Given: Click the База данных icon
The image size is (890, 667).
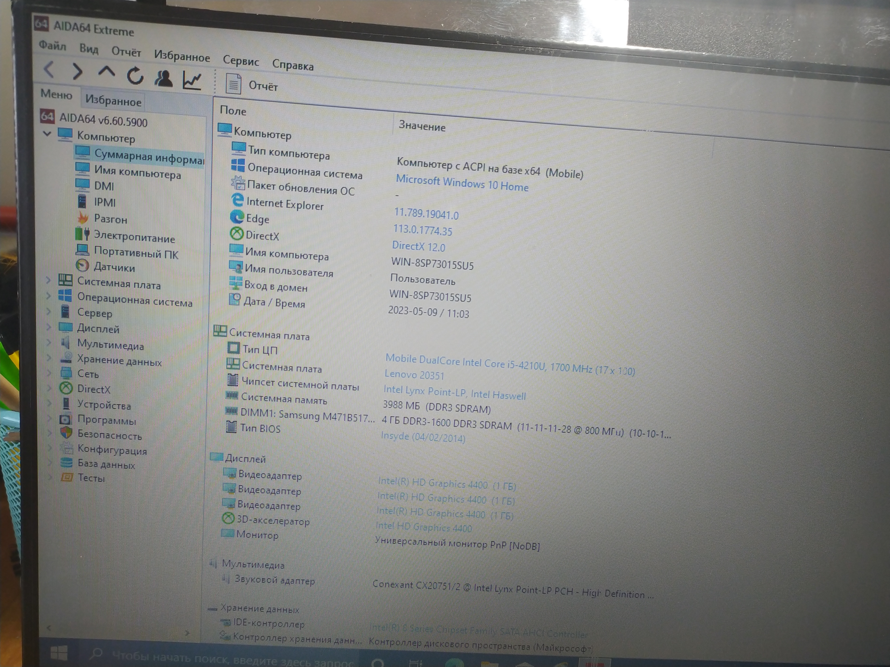Looking at the screenshot, I should point(66,463).
